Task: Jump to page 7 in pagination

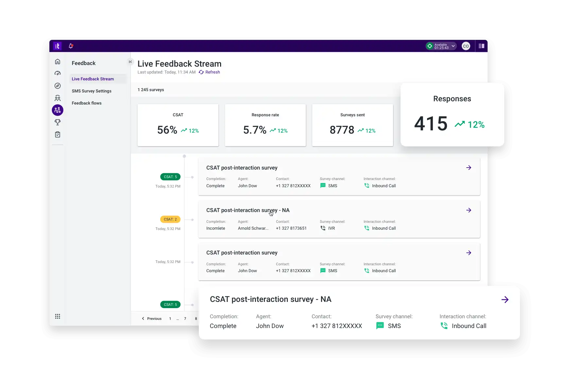Action: point(185,319)
